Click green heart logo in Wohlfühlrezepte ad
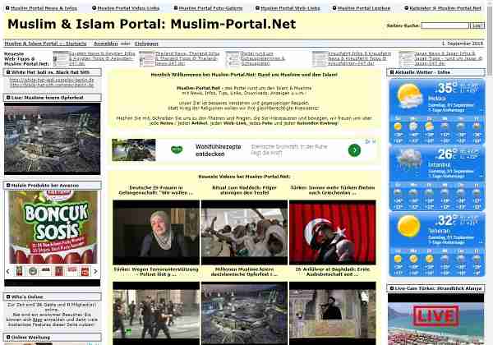This screenshot has width=493, height=345. (x=177, y=149)
